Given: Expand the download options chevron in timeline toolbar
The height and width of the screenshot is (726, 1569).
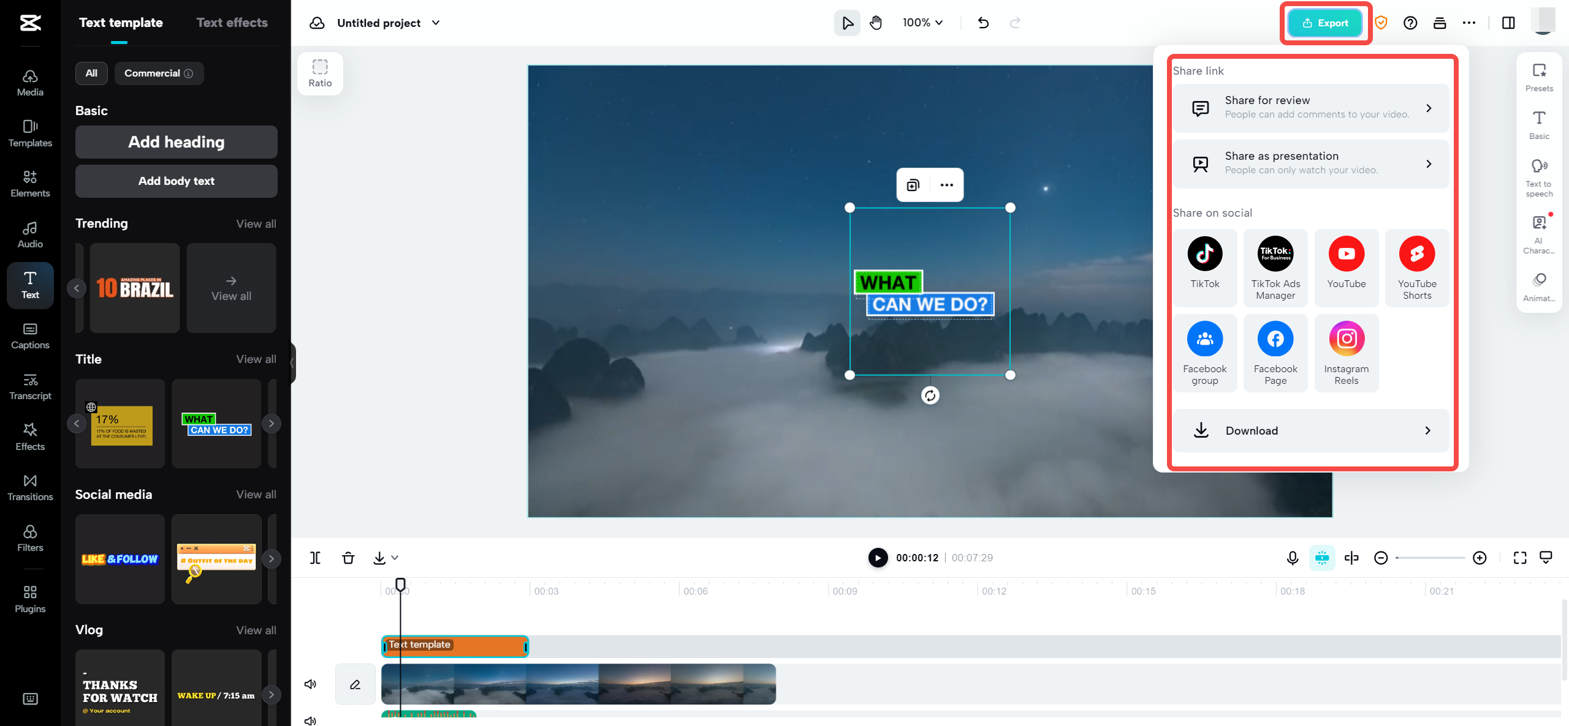Looking at the screenshot, I should click(395, 558).
